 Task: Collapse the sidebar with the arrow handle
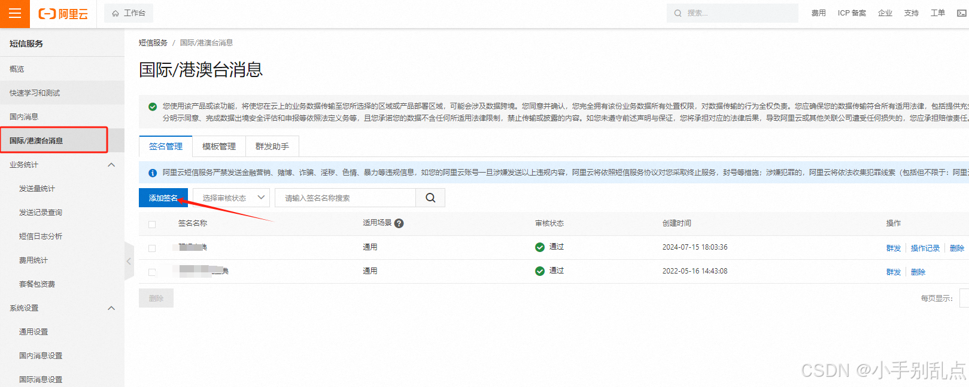pos(129,261)
